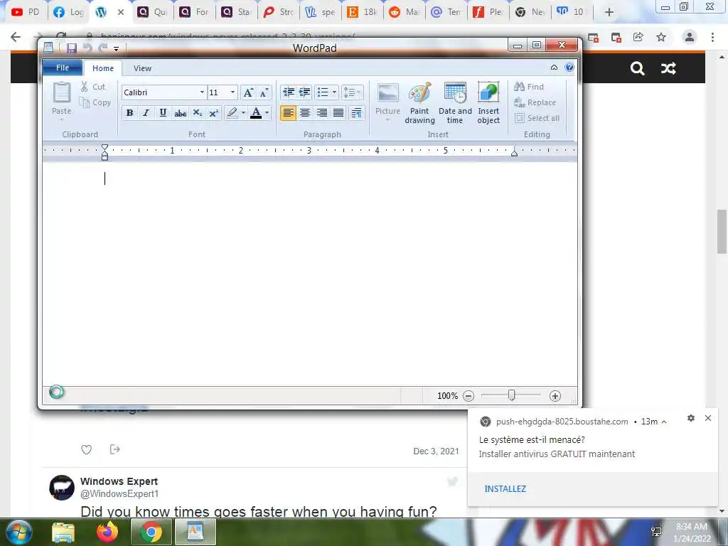Open Firefox from the taskbar
Viewport: 728px width, 546px height.
click(x=107, y=532)
